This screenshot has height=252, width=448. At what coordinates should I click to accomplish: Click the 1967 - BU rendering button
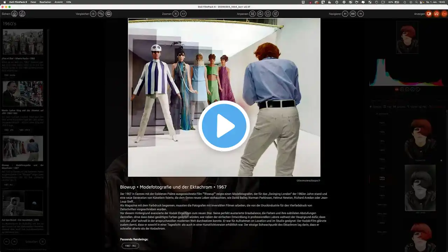130,246
